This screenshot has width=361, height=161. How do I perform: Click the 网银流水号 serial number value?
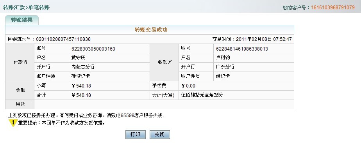tap(63, 39)
